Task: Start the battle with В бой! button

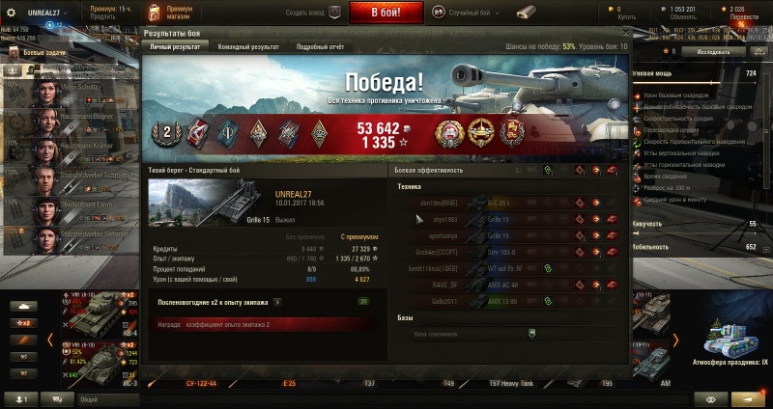Action: (x=386, y=13)
